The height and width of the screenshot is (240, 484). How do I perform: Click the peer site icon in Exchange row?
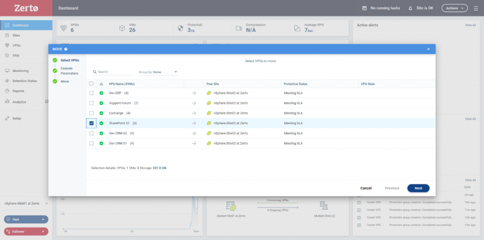[209, 113]
